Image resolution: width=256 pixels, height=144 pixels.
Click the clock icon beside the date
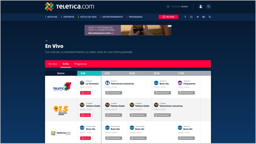168,7
